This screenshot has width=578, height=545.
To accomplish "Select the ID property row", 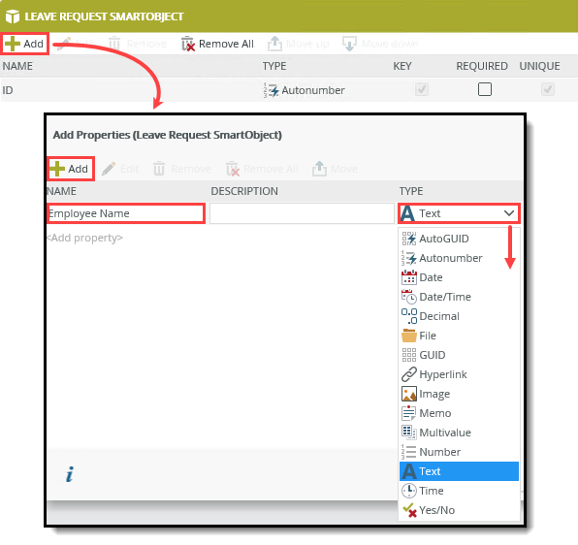I will coord(289,90).
